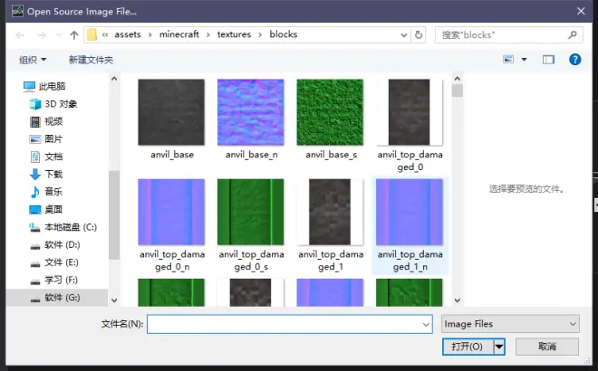Click the Back navigation arrow
The width and height of the screenshot is (598, 371).
(x=20, y=35)
